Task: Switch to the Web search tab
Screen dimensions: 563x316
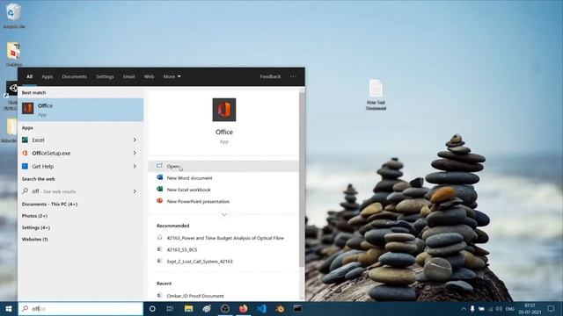Action: pos(149,76)
